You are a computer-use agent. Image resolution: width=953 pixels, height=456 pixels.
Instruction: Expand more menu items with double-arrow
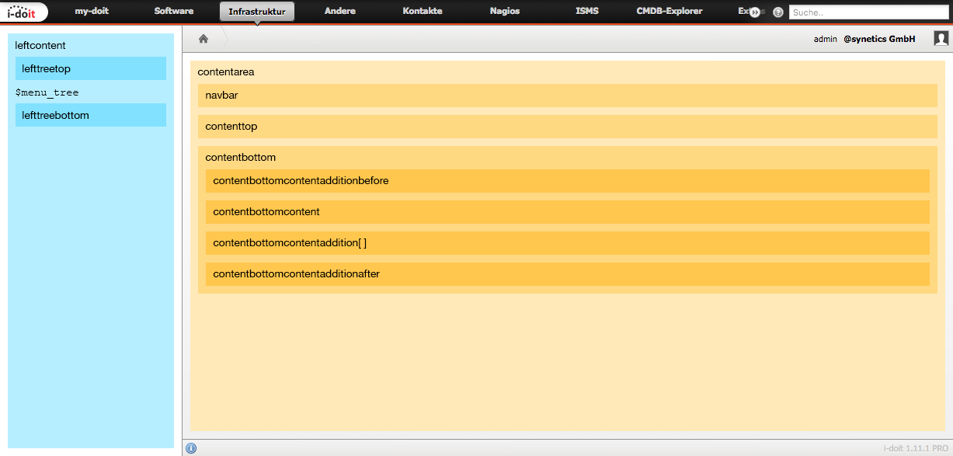[x=754, y=12]
